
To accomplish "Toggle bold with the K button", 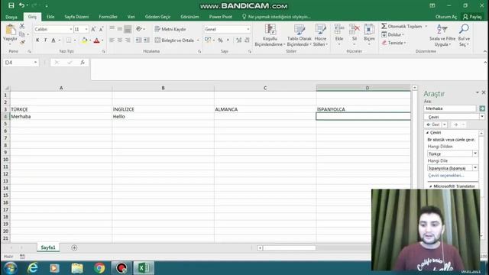I will (x=37, y=40).
